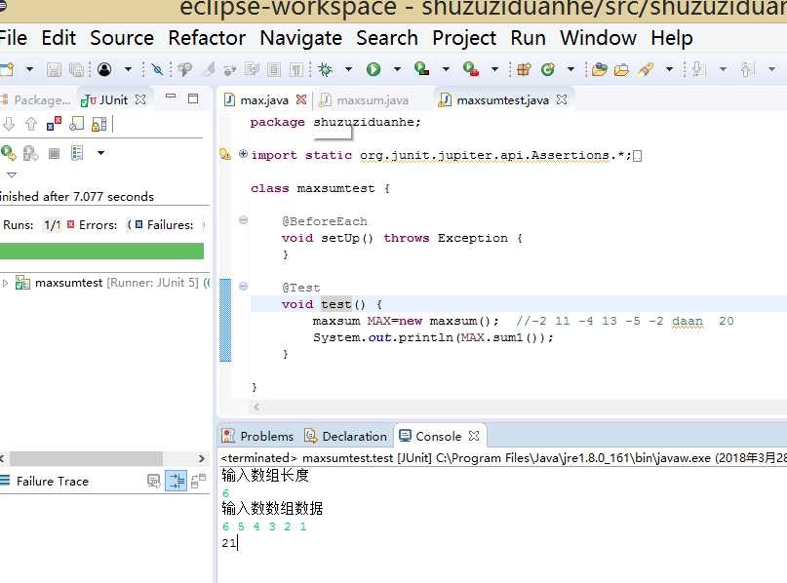
Task: Close the maxsumtest.java editor tab
Action: [x=562, y=99]
